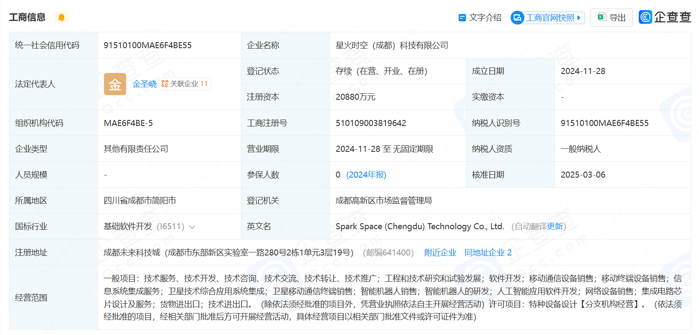Click the 经营范围 label cell
699x335 pixels.
click(53, 298)
